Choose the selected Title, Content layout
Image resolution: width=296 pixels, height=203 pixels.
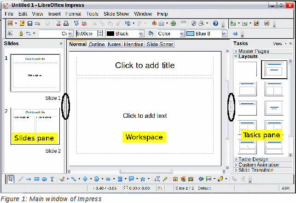[x=274, y=70]
